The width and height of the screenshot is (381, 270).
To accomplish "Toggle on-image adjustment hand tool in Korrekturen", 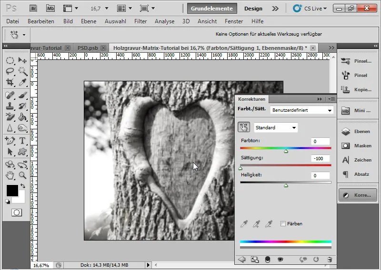I will pos(244,127).
